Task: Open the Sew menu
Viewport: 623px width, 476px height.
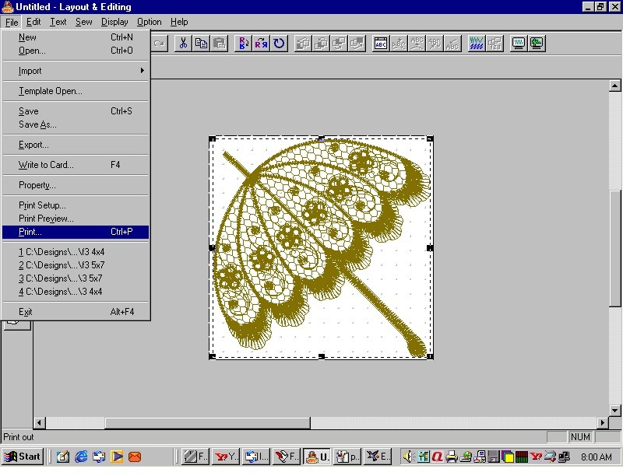Action: [84, 23]
